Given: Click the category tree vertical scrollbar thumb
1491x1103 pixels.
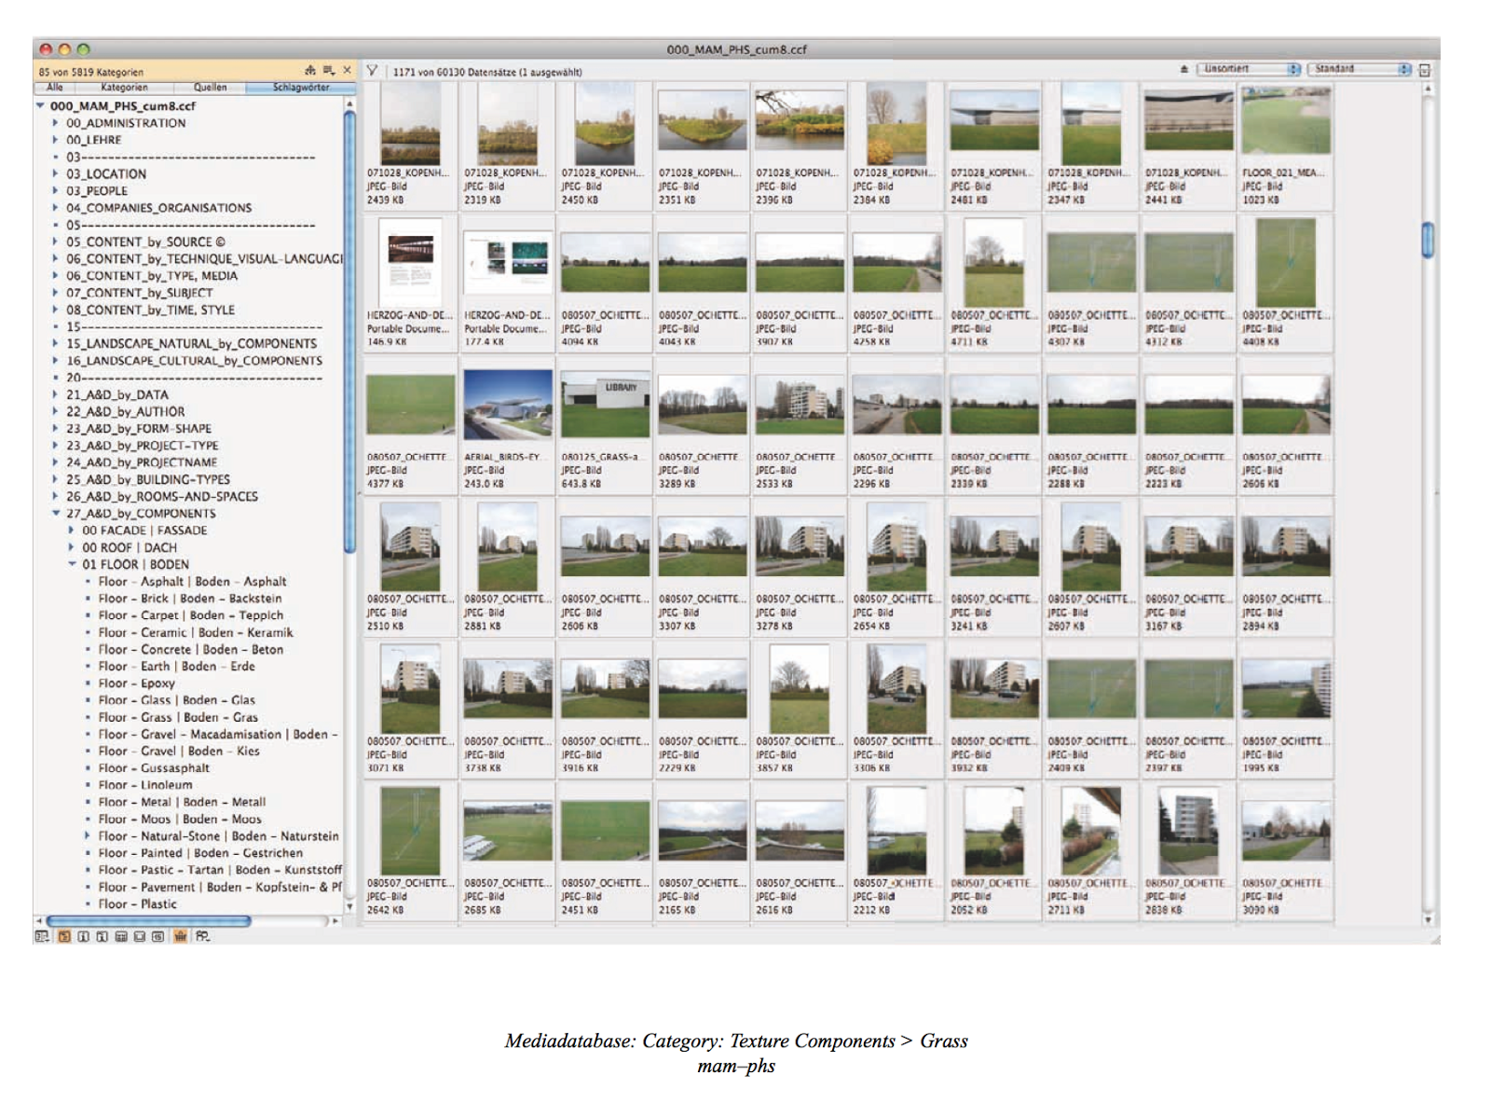Looking at the screenshot, I should [350, 331].
